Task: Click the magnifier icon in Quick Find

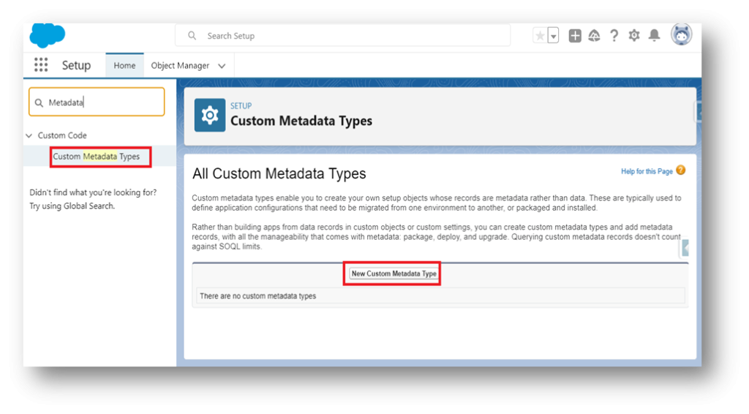Action: (x=39, y=102)
